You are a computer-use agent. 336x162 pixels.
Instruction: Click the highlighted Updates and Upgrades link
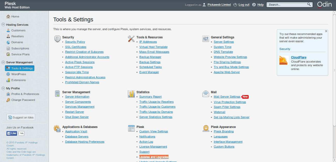[x=154, y=157]
